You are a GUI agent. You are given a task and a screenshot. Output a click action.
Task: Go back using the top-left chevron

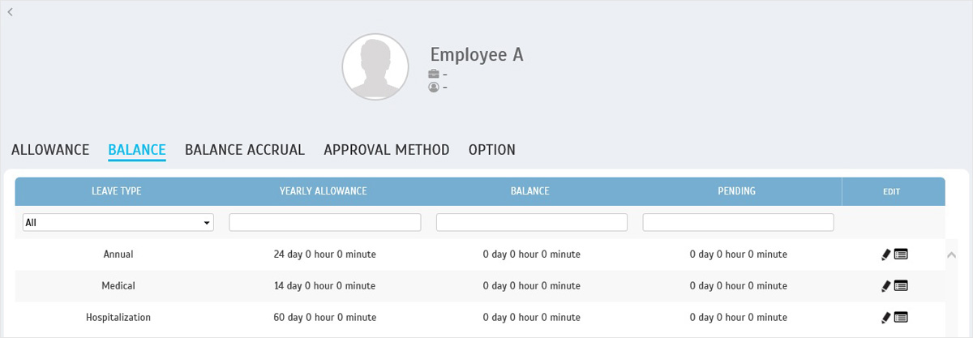(10, 11)
